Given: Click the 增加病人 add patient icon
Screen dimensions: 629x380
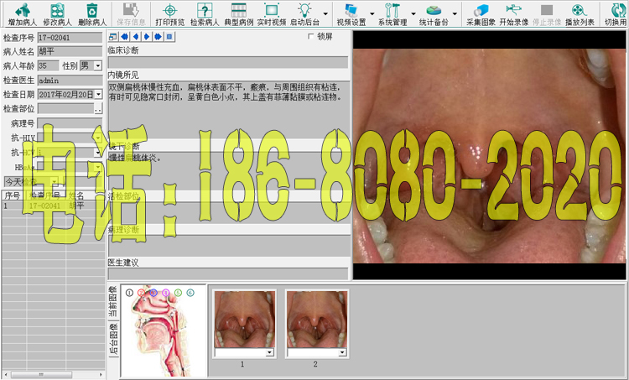Looking at the screenshot, I should [x=22, y=14].
